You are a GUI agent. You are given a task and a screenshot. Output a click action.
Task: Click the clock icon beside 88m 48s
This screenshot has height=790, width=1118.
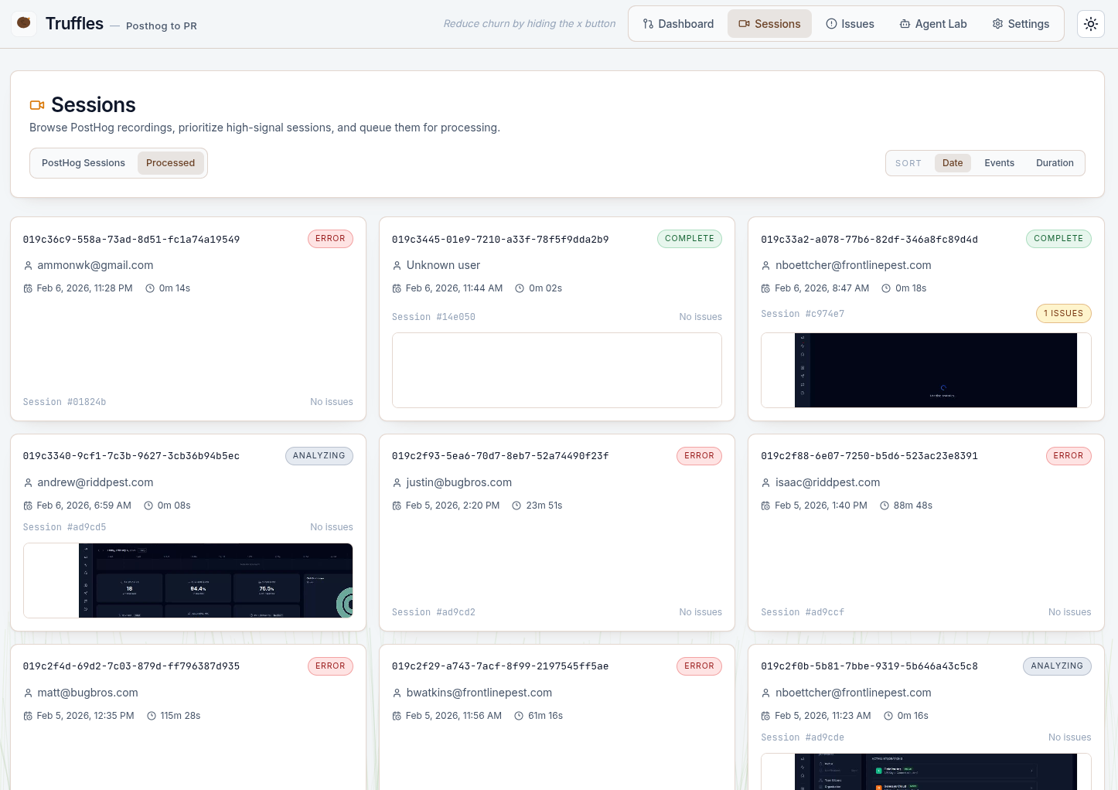885,506
